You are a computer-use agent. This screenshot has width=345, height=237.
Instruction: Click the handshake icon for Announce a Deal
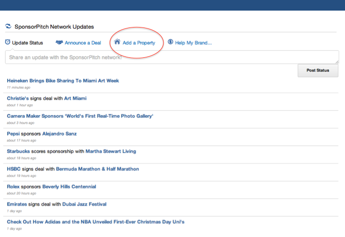coord(59,42)
